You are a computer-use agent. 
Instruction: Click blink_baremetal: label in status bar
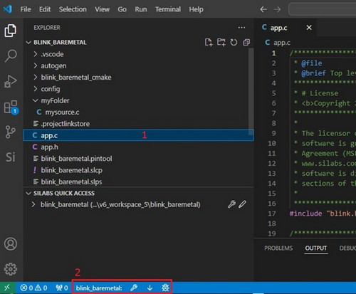pyautogui.click(x=99, y=288)
